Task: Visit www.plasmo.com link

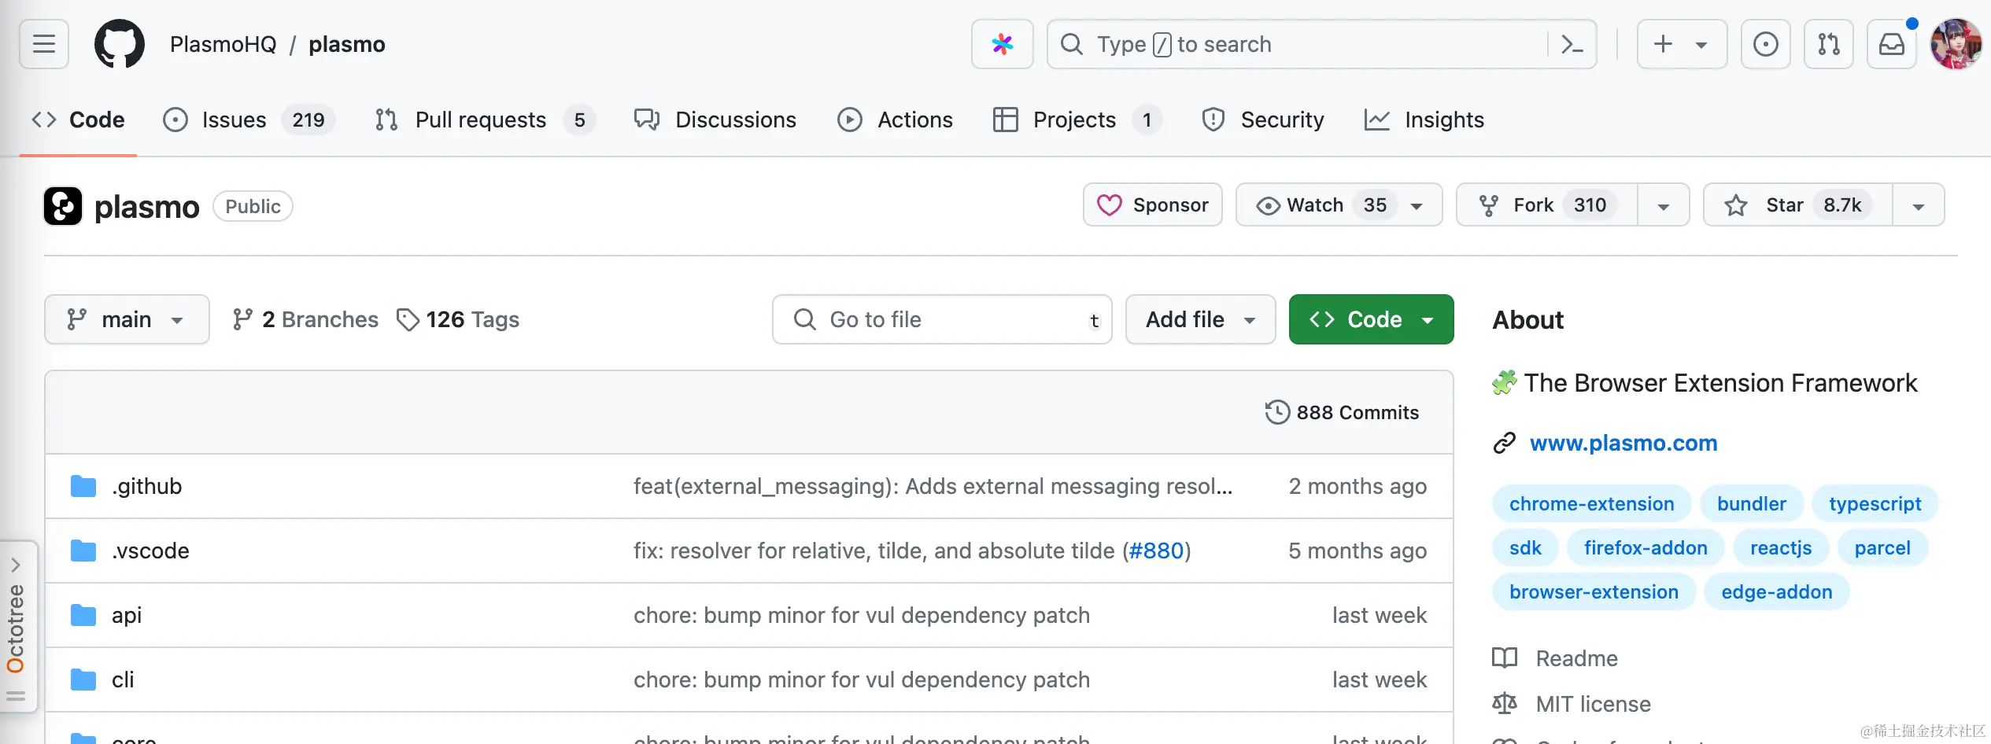Action: click(1623, 443)
